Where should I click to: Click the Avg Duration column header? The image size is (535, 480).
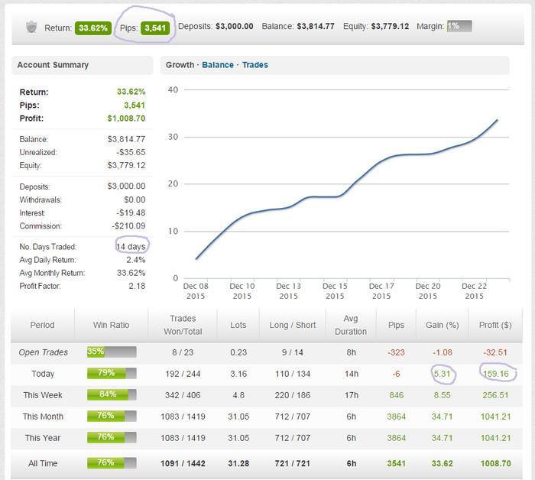pyautogui.click(x=351, y=325)
